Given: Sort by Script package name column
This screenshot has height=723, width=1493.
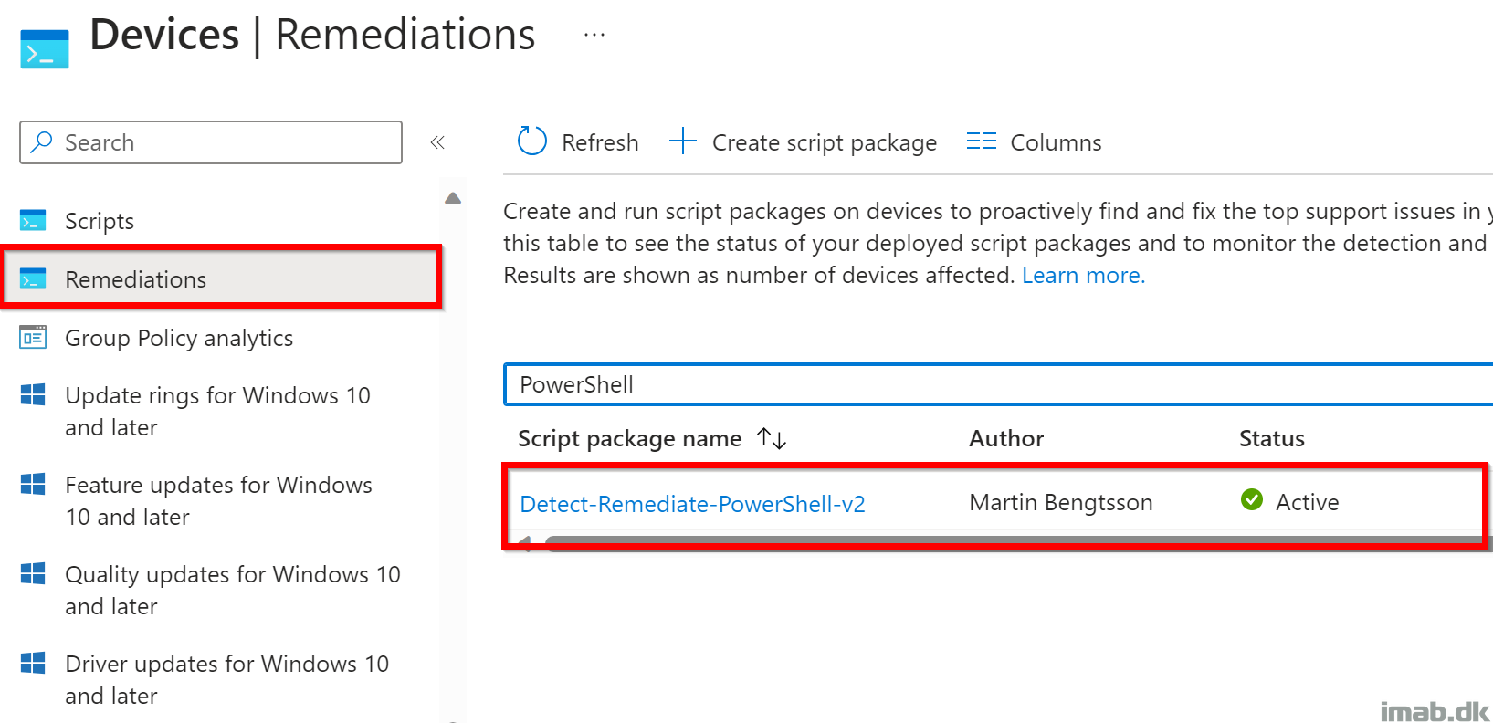Looking at the screenshot, I should tap(629, 439).
